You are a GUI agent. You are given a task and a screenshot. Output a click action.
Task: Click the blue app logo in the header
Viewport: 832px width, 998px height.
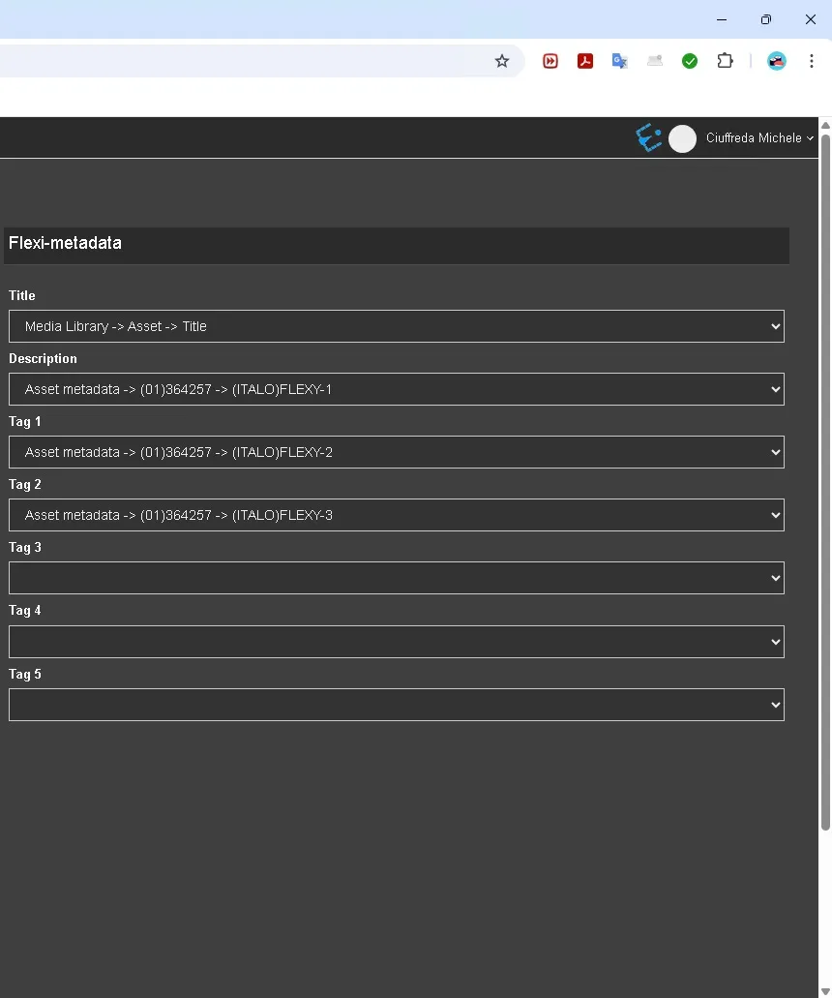[x=648, y=138]
